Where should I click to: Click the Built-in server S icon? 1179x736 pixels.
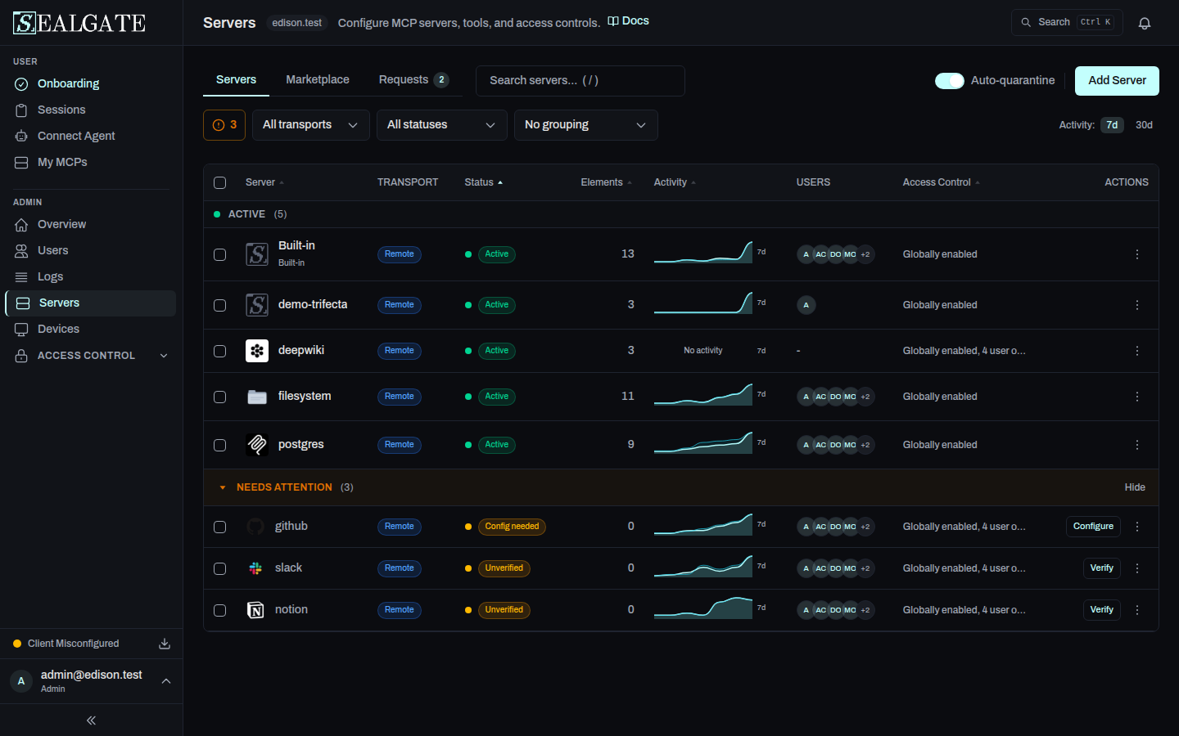click(257, 254)
